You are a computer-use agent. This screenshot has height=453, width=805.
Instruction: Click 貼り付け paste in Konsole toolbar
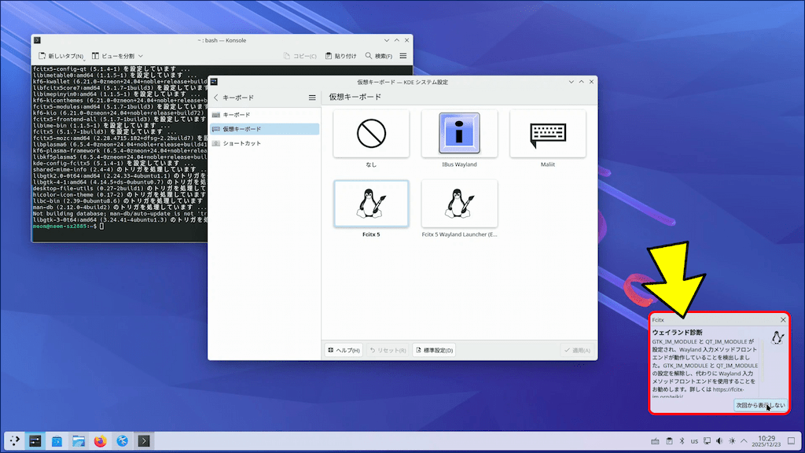340,56
